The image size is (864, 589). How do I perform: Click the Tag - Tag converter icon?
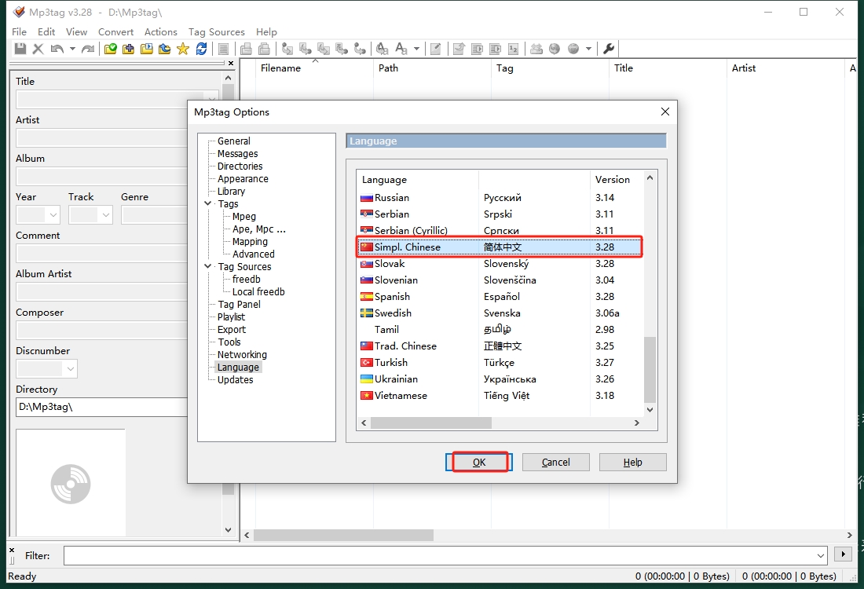[x=360, y=49]
